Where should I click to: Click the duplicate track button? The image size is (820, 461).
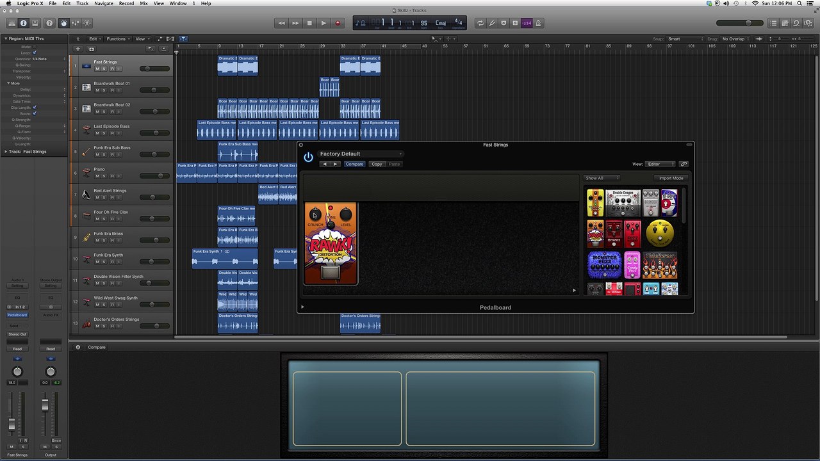pyautogui.click(x=91, y=49)
